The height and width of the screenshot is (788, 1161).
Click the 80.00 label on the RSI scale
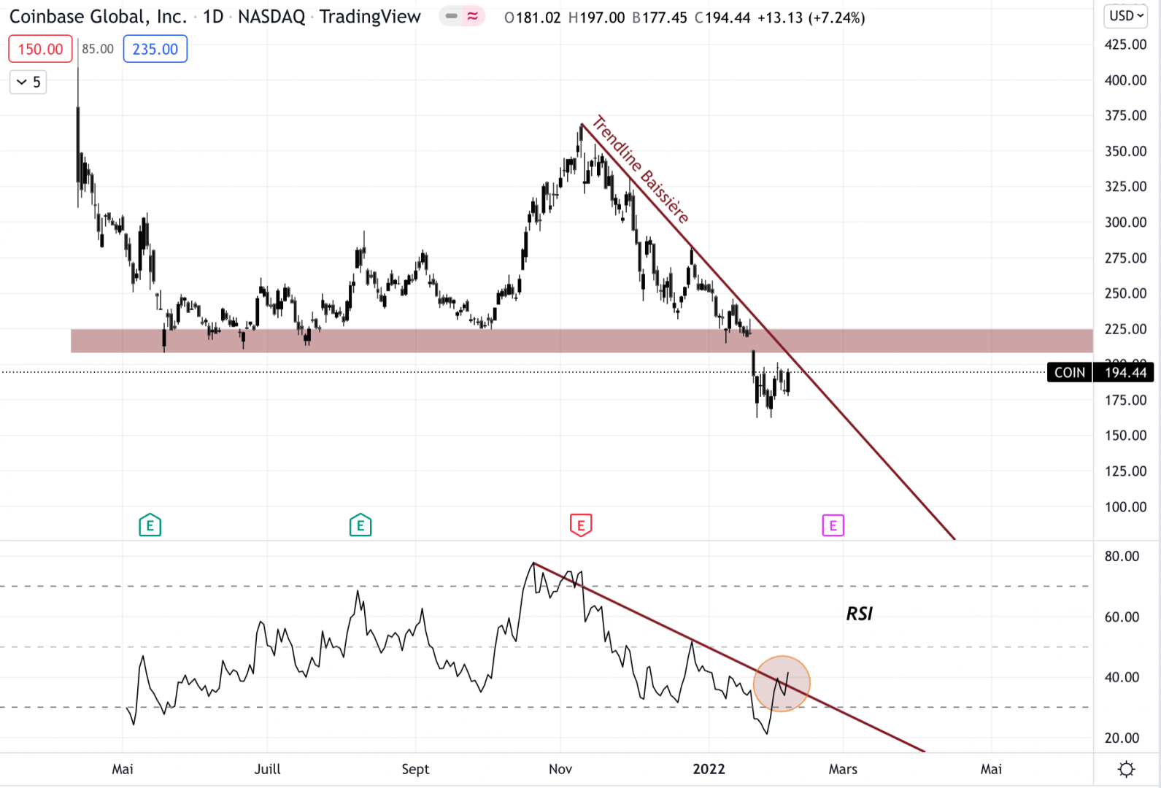pyautogui.click(x=1122, y=556)
